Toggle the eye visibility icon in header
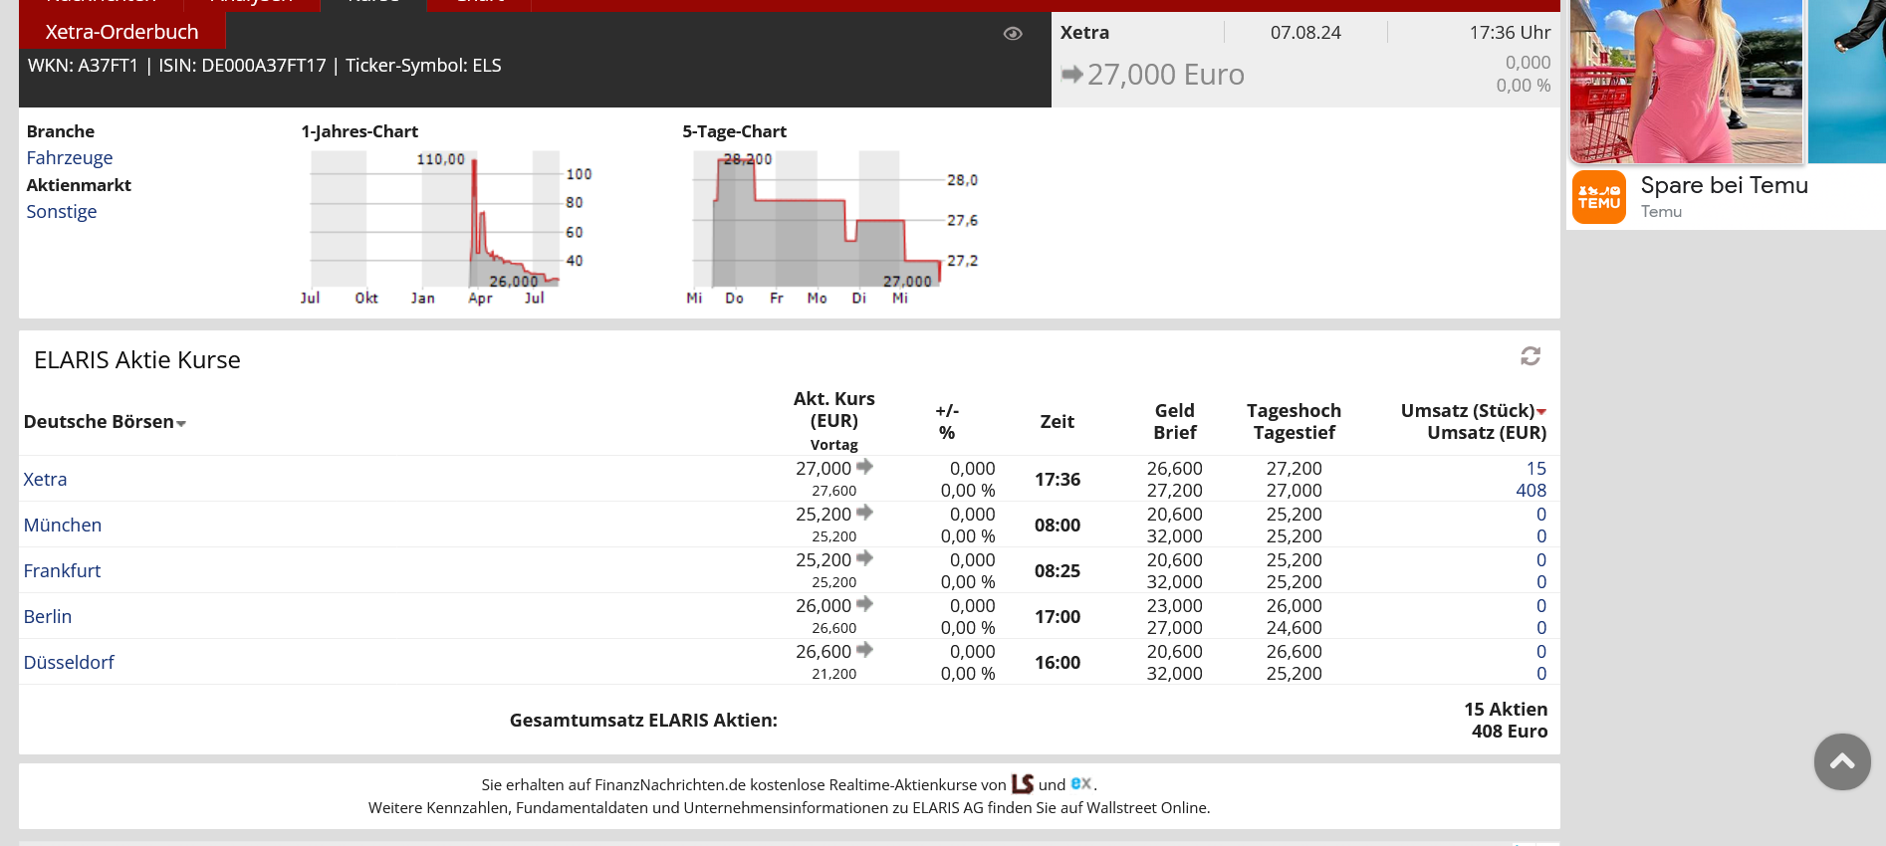This screenshot has height=846, width=1886. (1013, 34)
